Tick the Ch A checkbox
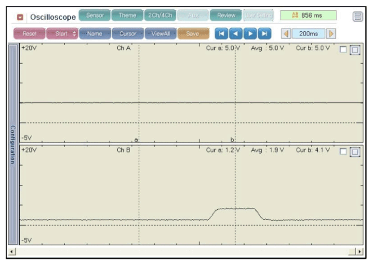 [x=343, y=50]
